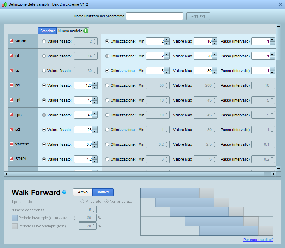Click the red X beside ST1P1
This screenshot has height=248, width=285.
click(12, 159)
